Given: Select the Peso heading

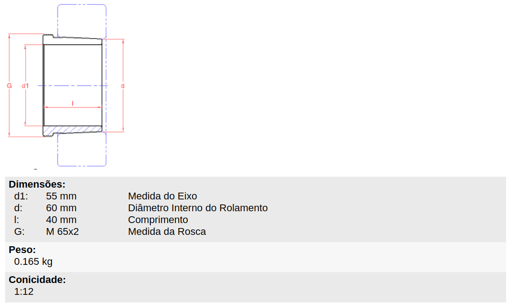Looking at the screenshot, I should (x=22, y=250).
